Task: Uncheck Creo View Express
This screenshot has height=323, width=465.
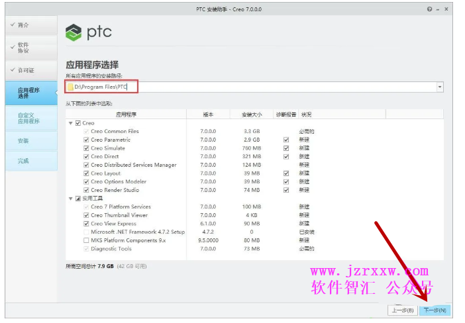Action: coord(86,224)
